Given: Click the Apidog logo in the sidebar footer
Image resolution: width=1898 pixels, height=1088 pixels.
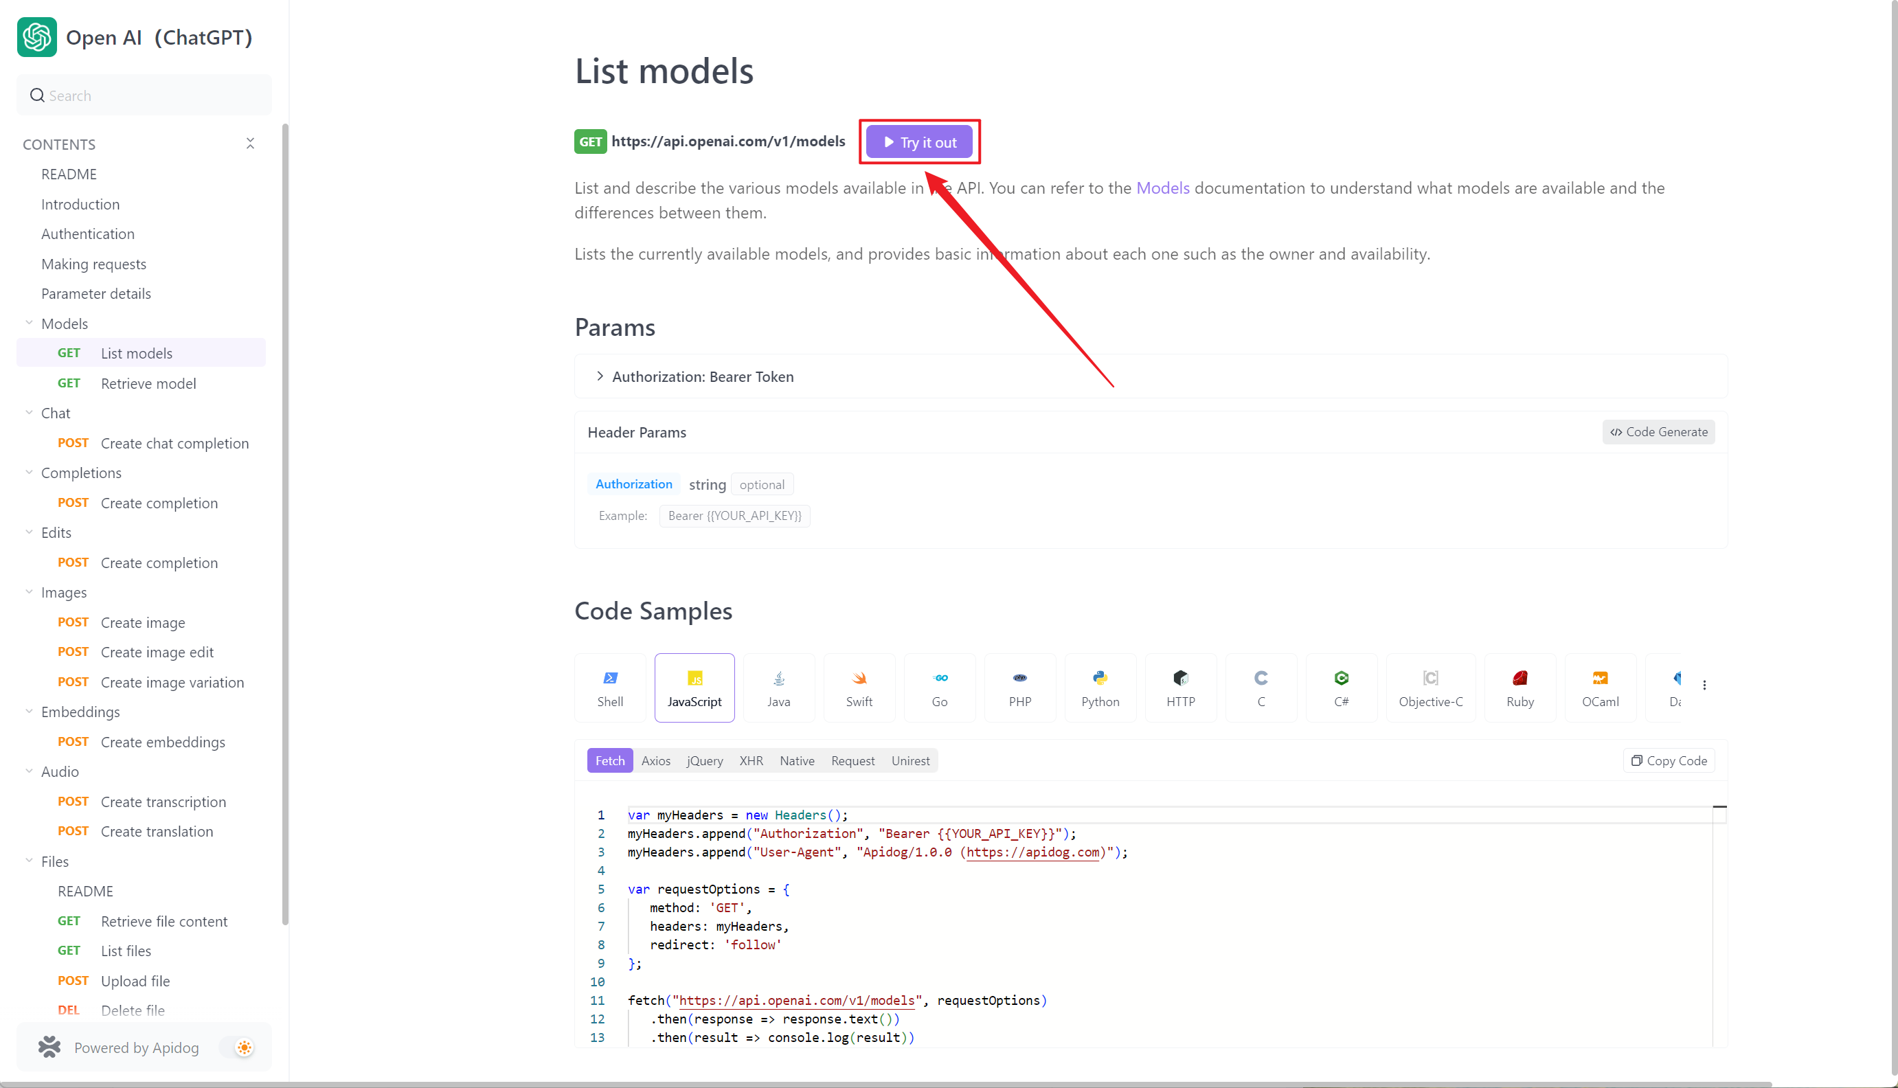Looking at the screenshot, I should coord(48,1046).
